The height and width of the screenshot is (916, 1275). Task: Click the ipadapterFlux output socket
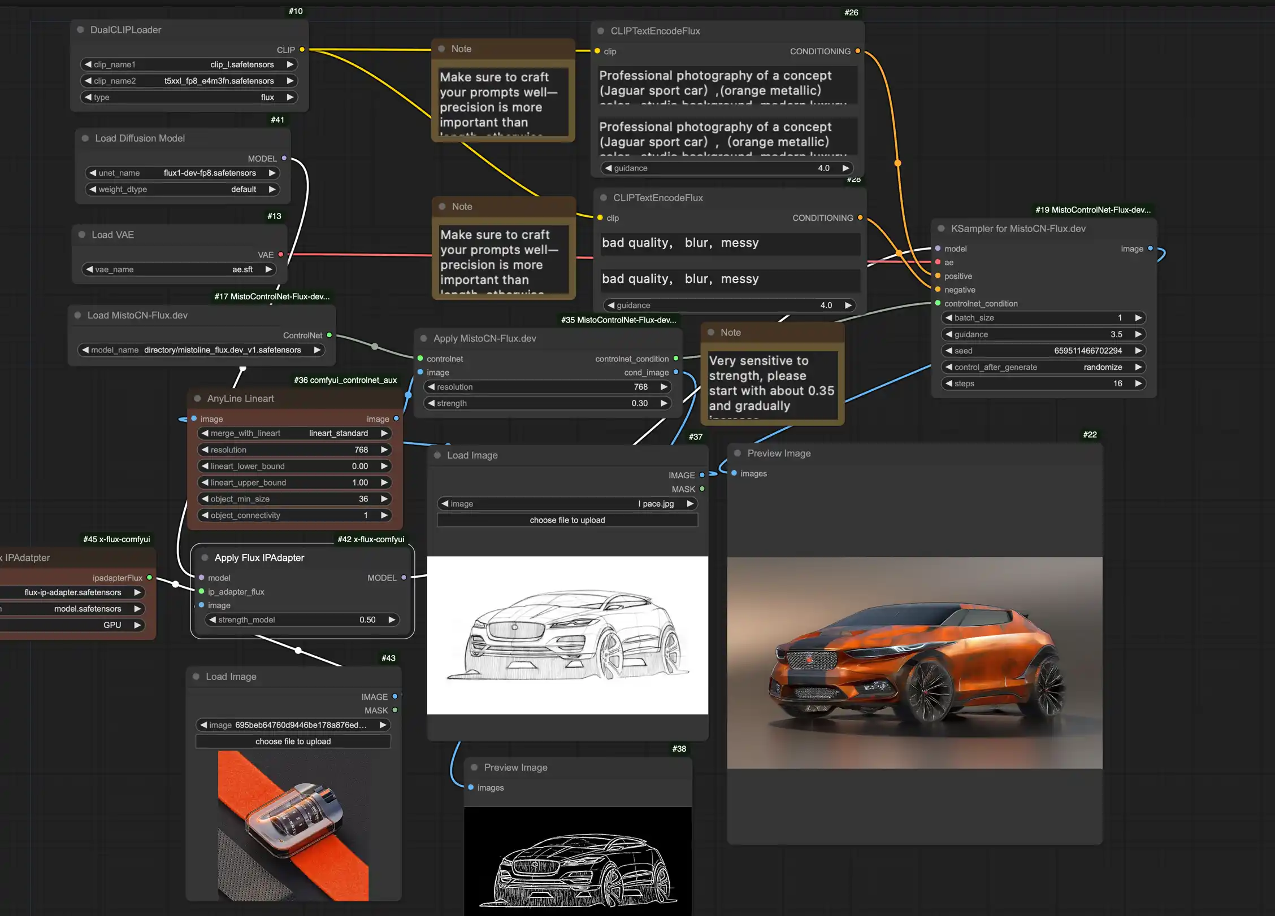[149, 578]
